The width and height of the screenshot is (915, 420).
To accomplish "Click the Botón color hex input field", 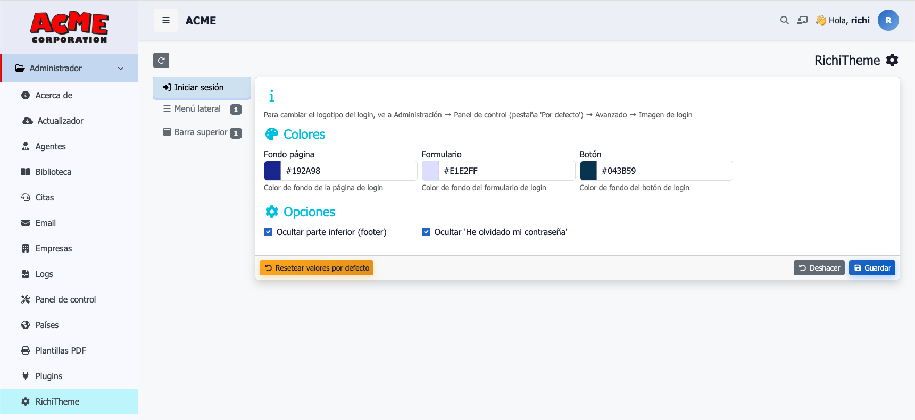I will click(664, 171).
